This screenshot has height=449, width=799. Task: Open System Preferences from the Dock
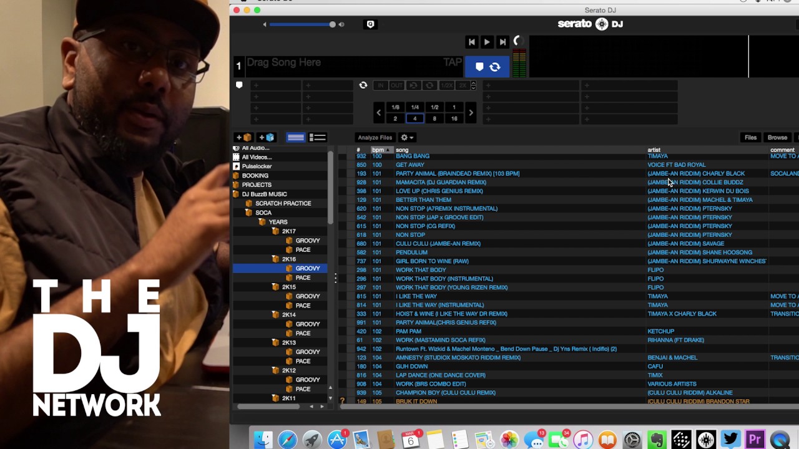(x=632, y=439)
